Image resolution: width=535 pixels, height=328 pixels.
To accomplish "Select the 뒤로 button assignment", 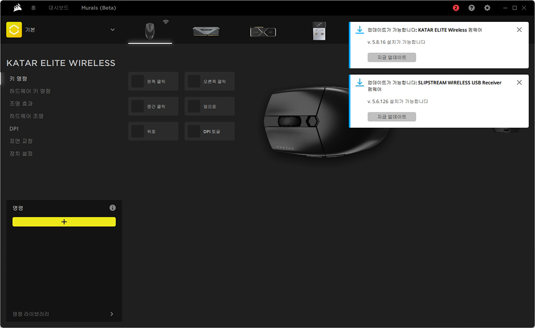I will pos(153,131).
